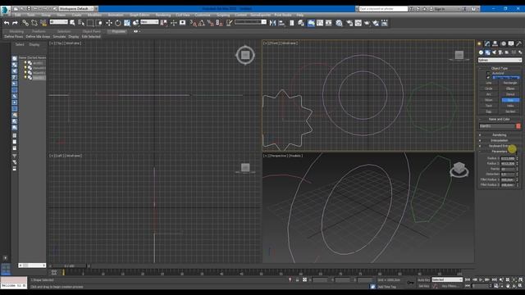Open the Display panel tab icon
The height and width of the screenshot is (295, 525).
click(511, 43)
